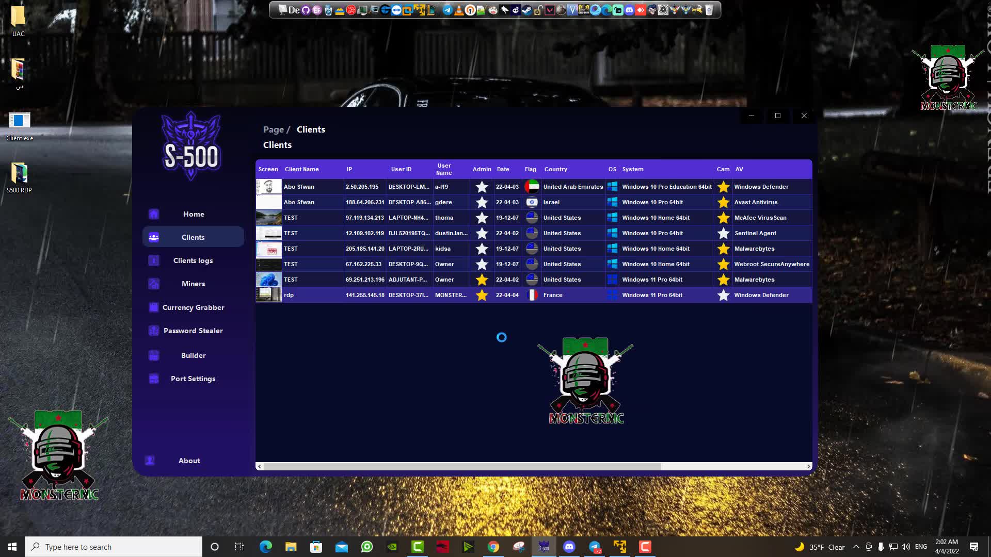
Task: Click the Password Stealer sidebar icon
Action: (154, 331)
